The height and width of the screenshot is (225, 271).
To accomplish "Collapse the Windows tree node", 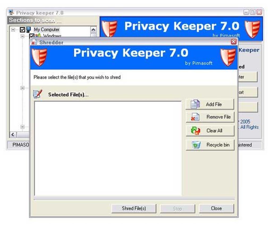I will coord(22,36).
